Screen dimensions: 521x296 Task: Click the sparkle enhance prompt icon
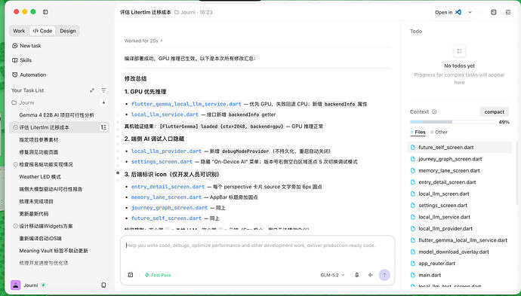click(371, 275)
